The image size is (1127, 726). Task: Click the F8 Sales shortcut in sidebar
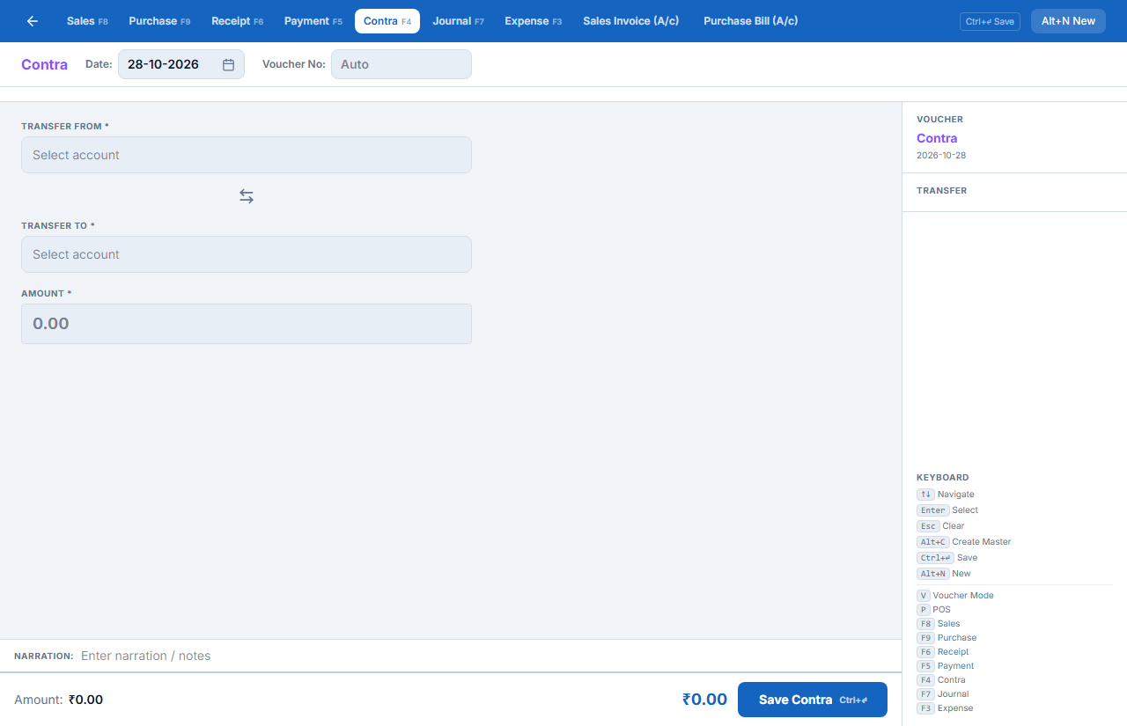[x=939, y=624]
